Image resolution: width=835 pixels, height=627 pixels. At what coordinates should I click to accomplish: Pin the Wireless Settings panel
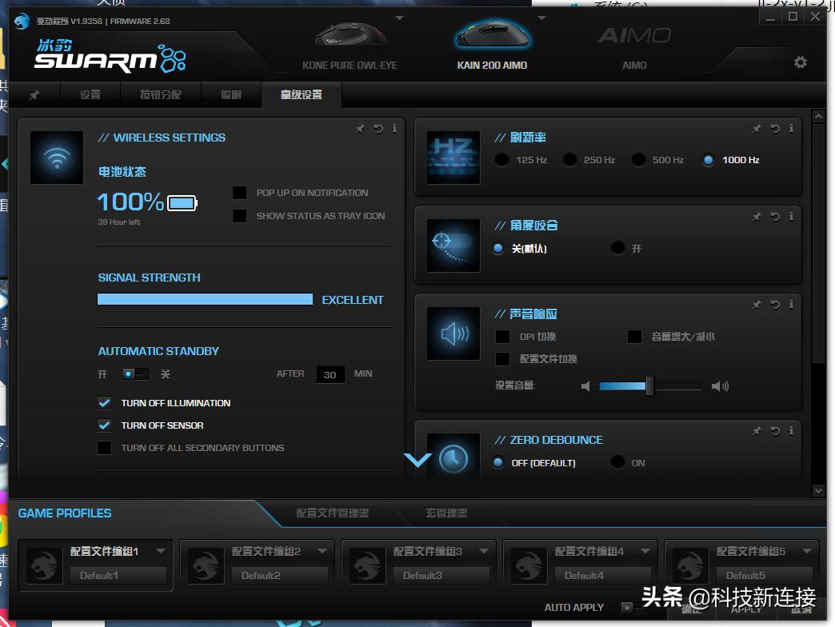[361, 128]
